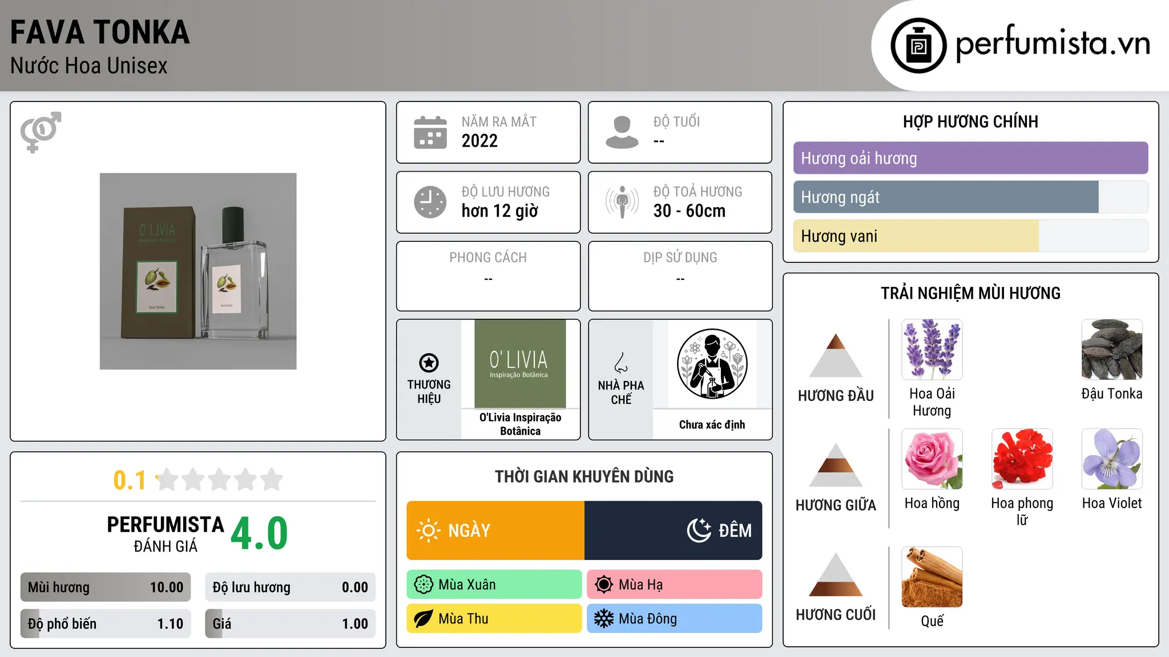Select the Hoa Oải Hương lavender note image
This screenshot has width=1169, height=657.
coord(932,350)
